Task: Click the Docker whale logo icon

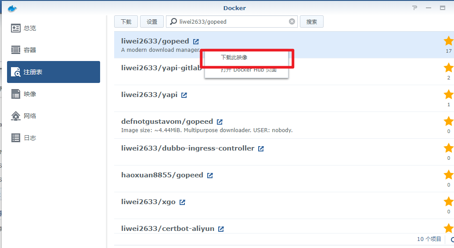Action: point(12,8)
